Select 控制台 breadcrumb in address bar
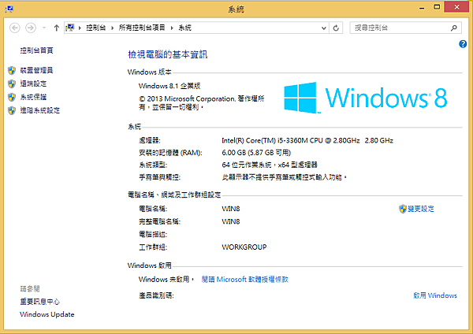473x334 pixels. click(96, 28)
